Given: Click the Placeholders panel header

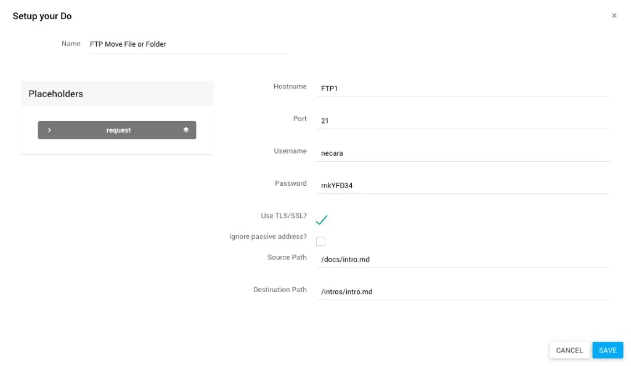Looking at the screenshot, I should (x=117, y=94).
